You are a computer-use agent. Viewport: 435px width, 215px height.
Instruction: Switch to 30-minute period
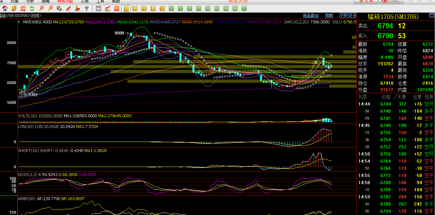[208, 8]
